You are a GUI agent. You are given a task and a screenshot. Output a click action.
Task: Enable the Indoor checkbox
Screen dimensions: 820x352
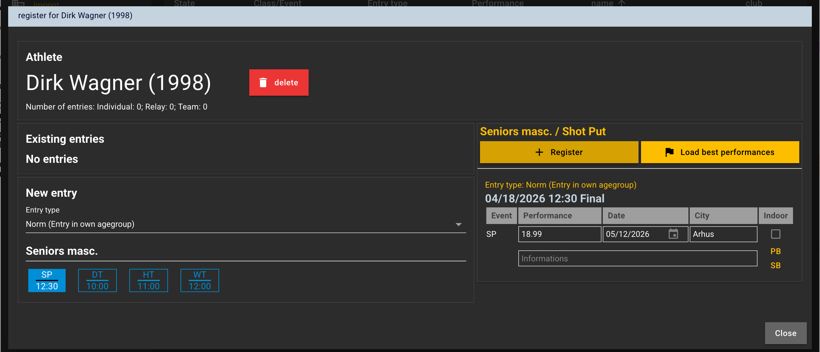point(775,234)
